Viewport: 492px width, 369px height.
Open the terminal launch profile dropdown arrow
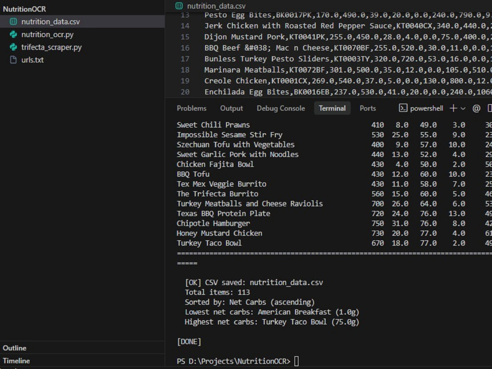point(463,109)
